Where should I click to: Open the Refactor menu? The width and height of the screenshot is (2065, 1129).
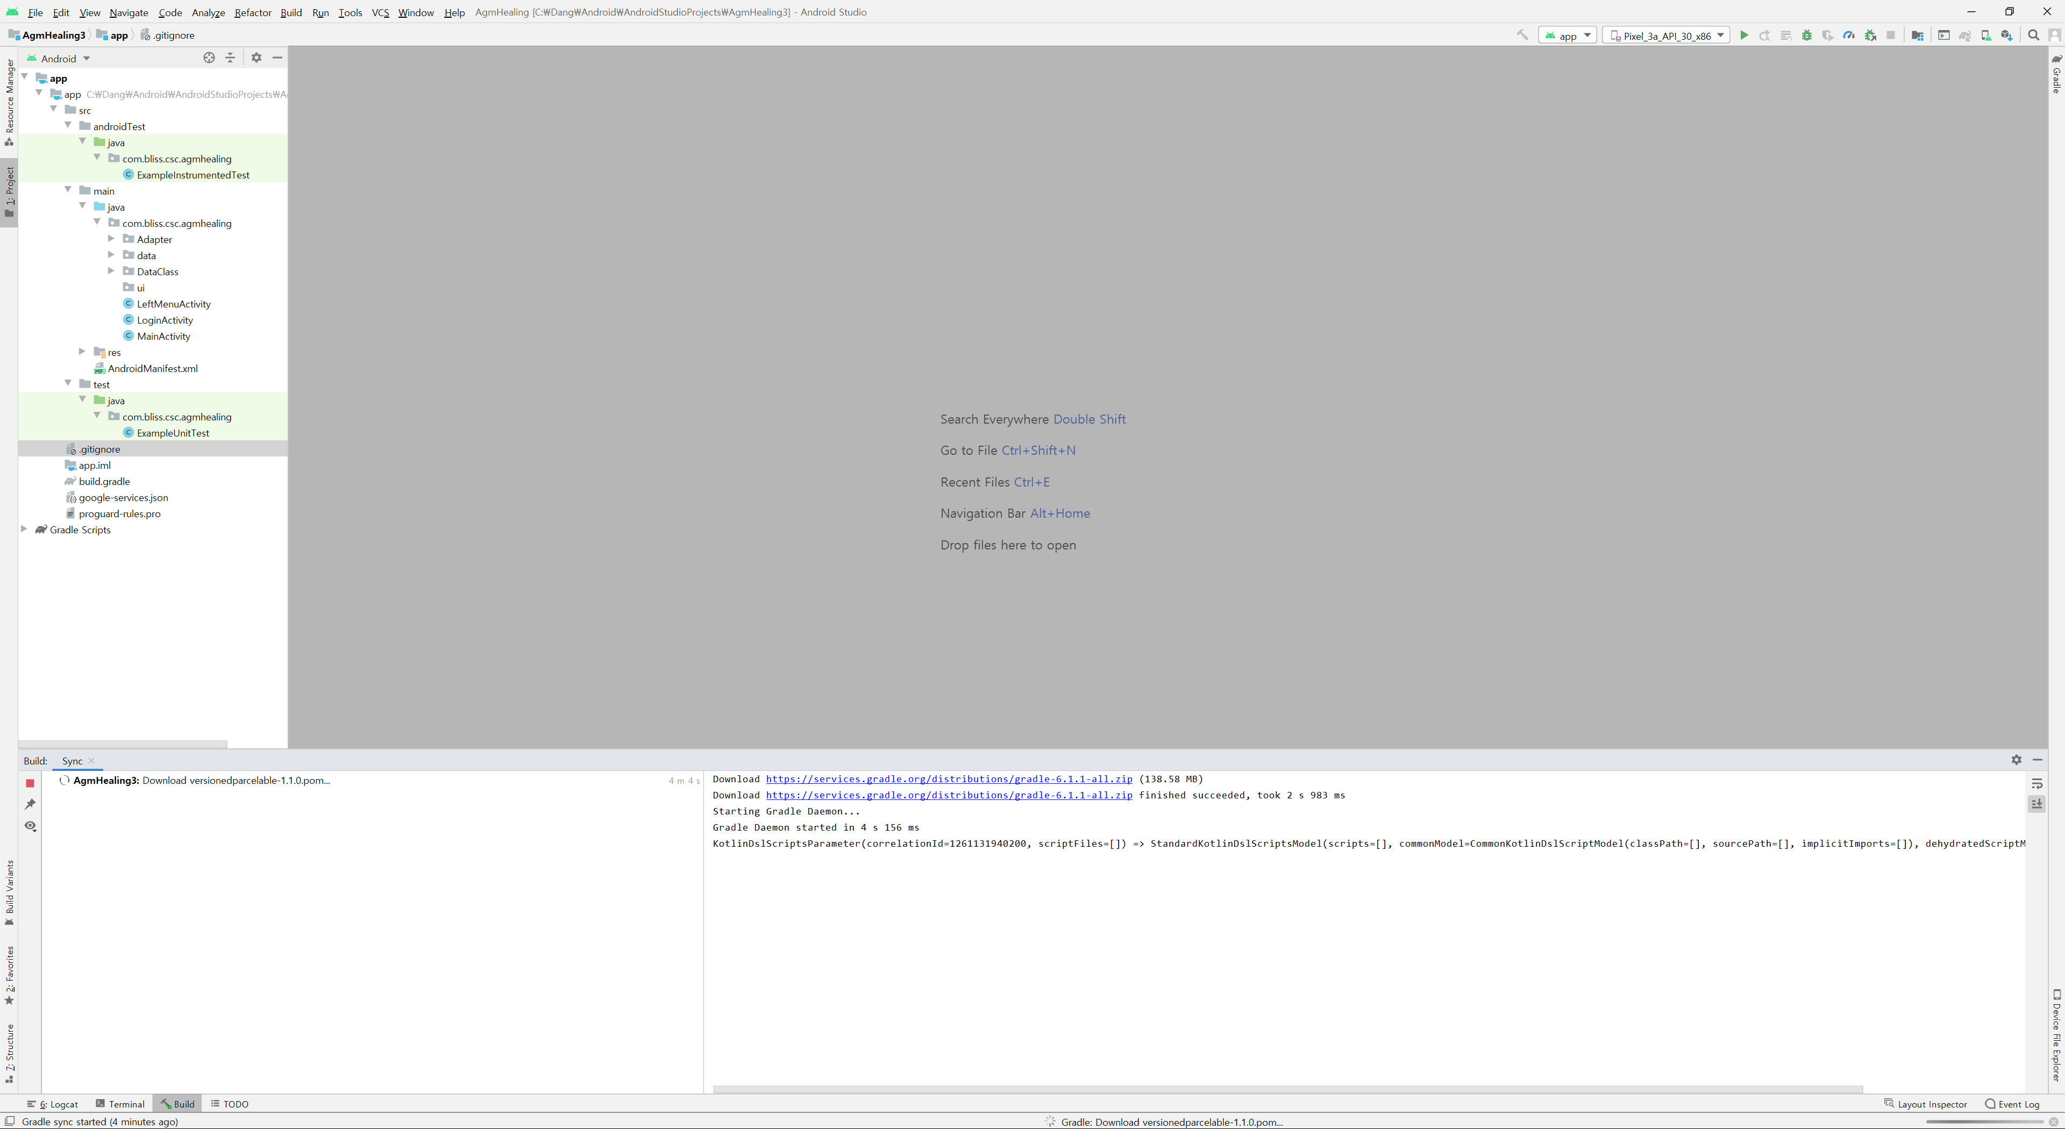(253, 12)
